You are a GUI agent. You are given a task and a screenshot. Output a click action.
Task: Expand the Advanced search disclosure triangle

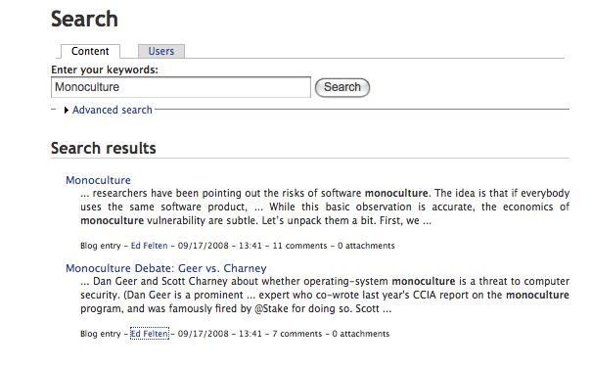(x=67, y=110)
